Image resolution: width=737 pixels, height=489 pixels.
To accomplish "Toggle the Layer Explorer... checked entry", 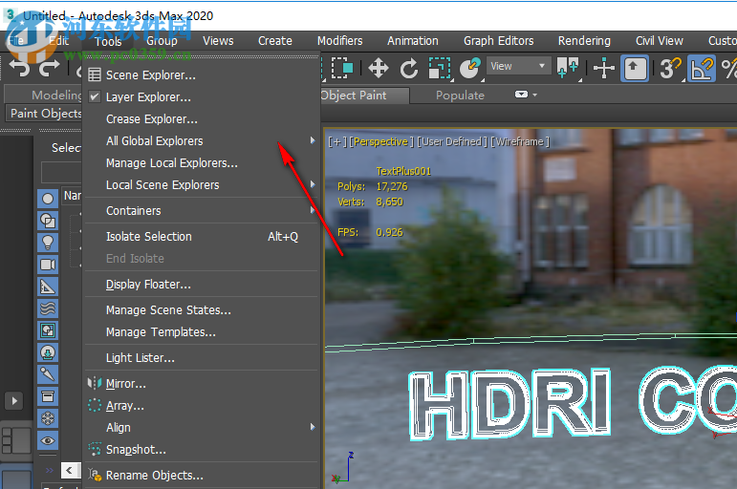I will coord(201,97).
